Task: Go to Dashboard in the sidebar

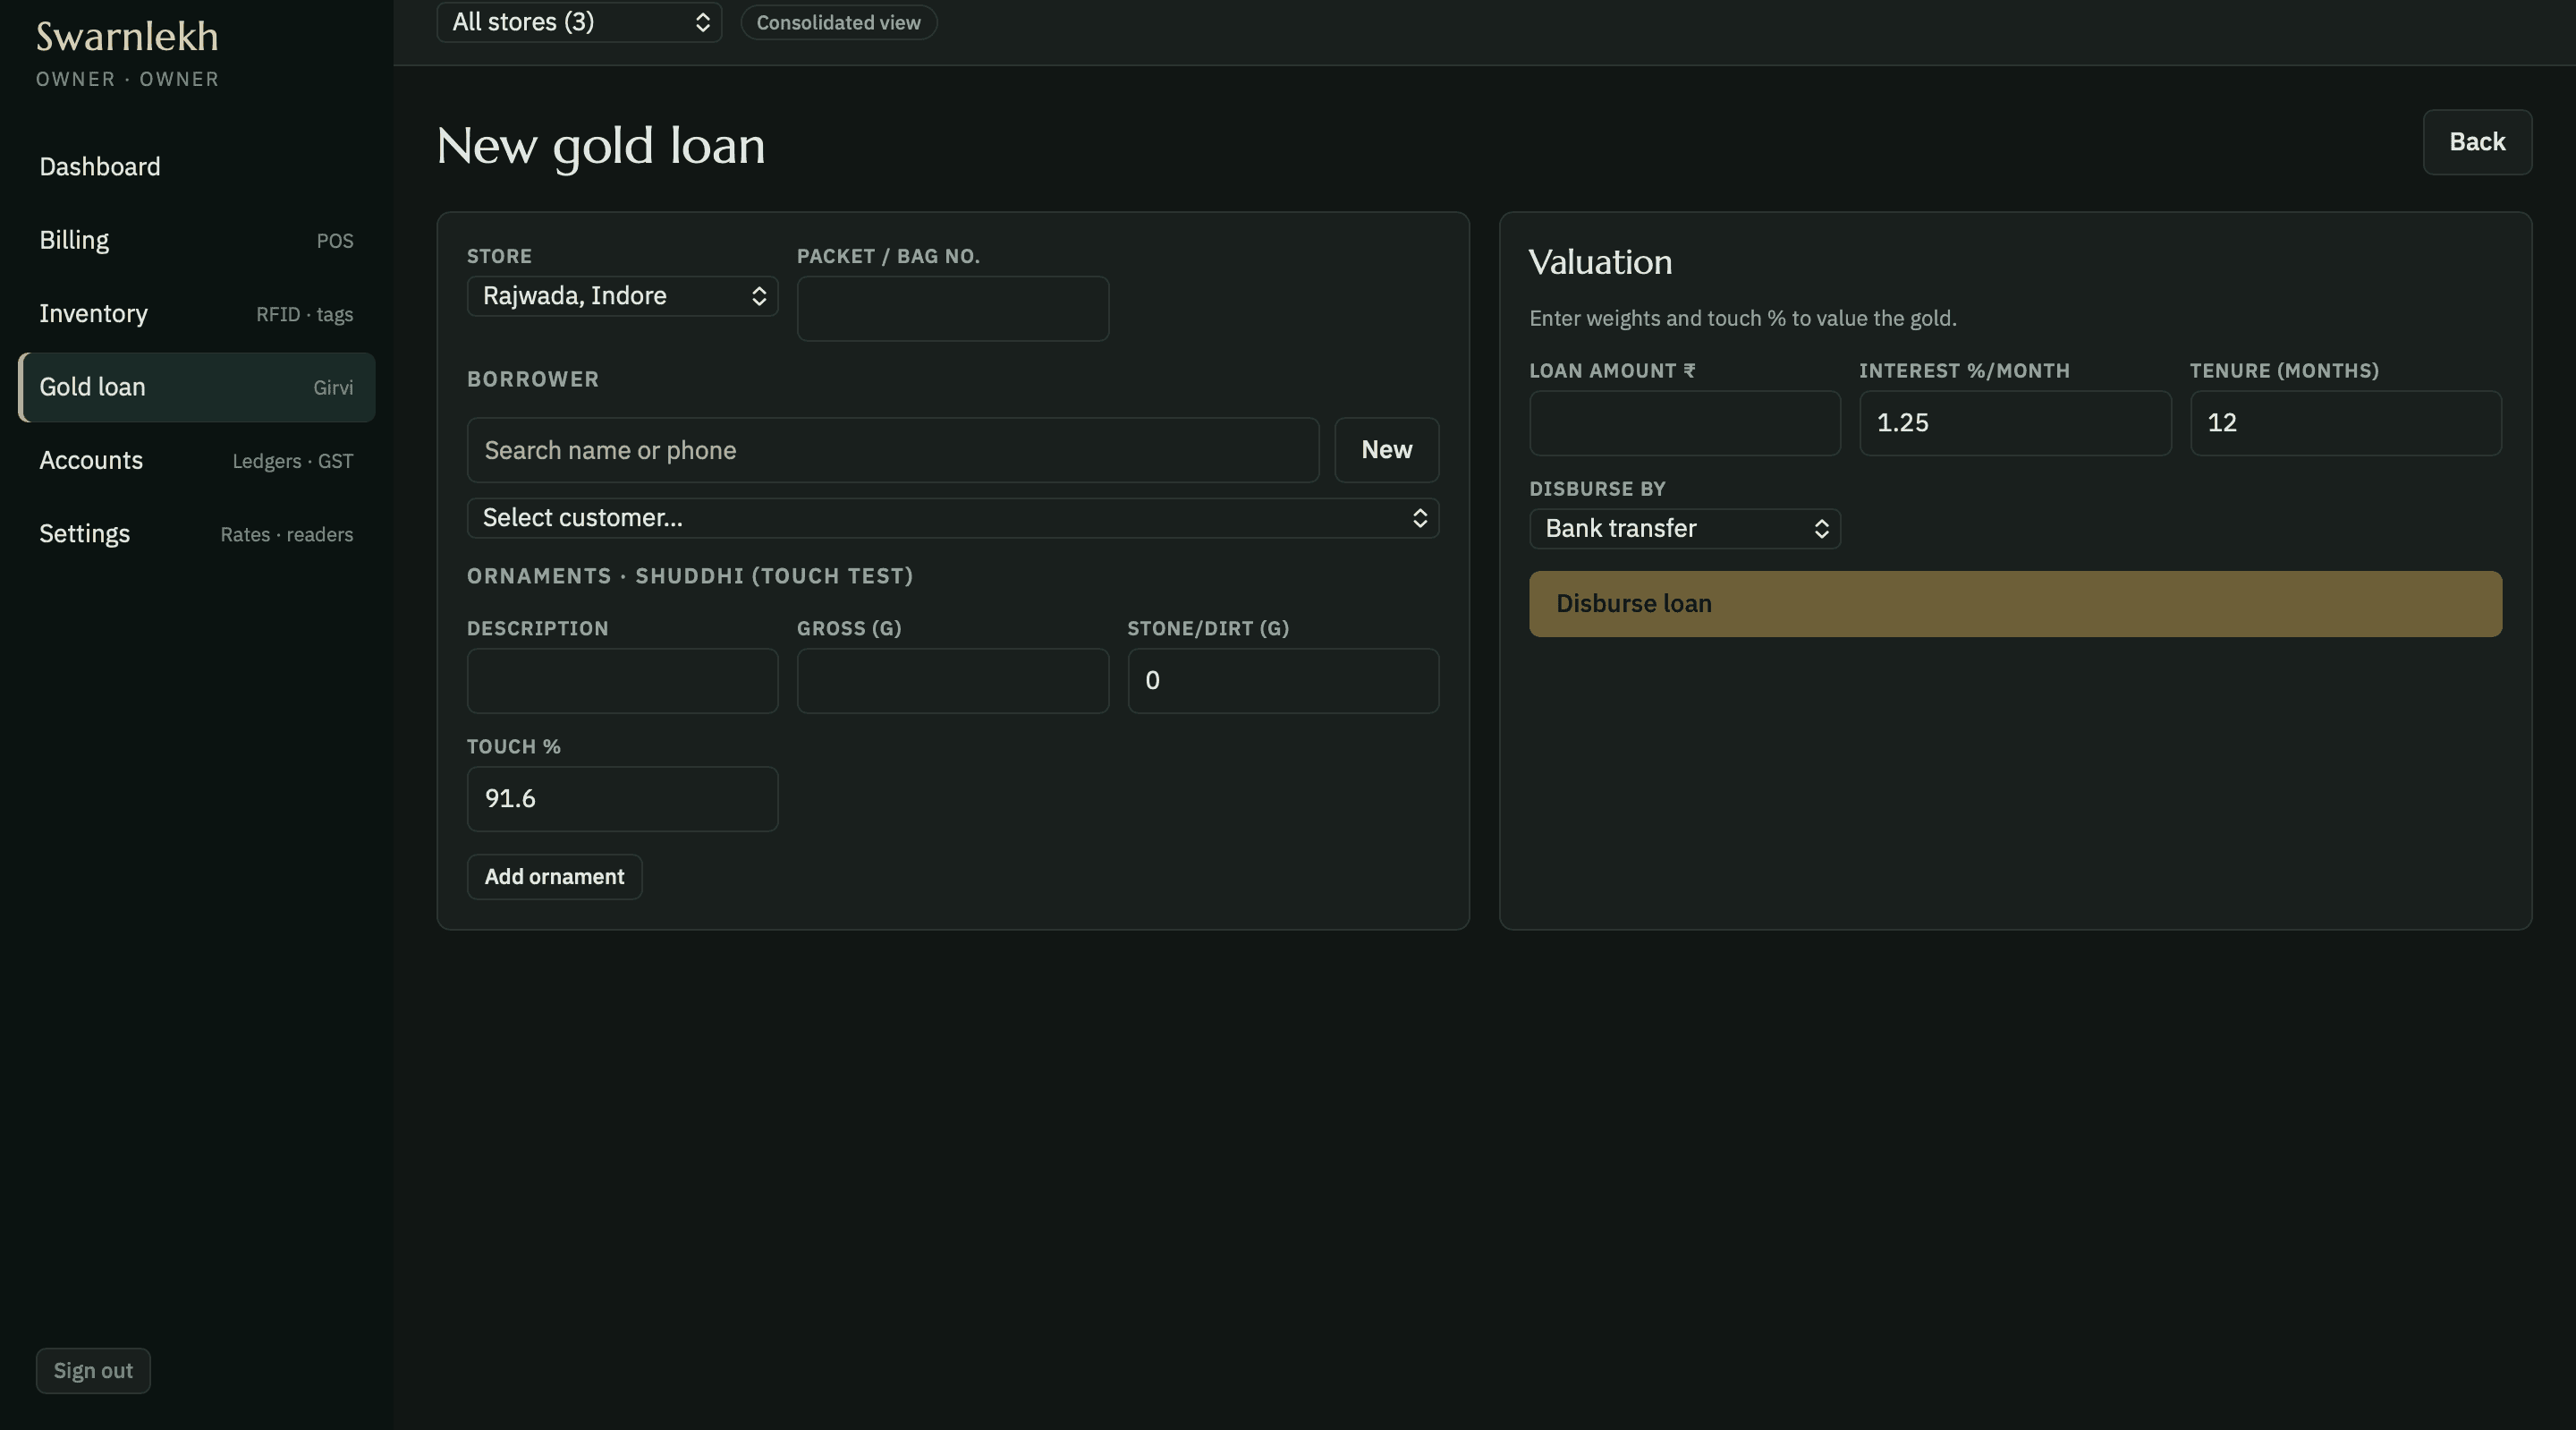Action: [196, 167]
